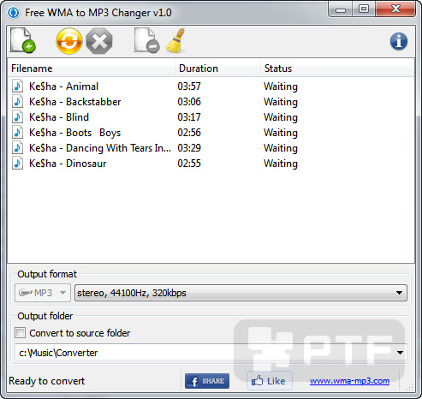
Task: Click Waiting status for Ke$ha - Animal
Action: [281, 86]
